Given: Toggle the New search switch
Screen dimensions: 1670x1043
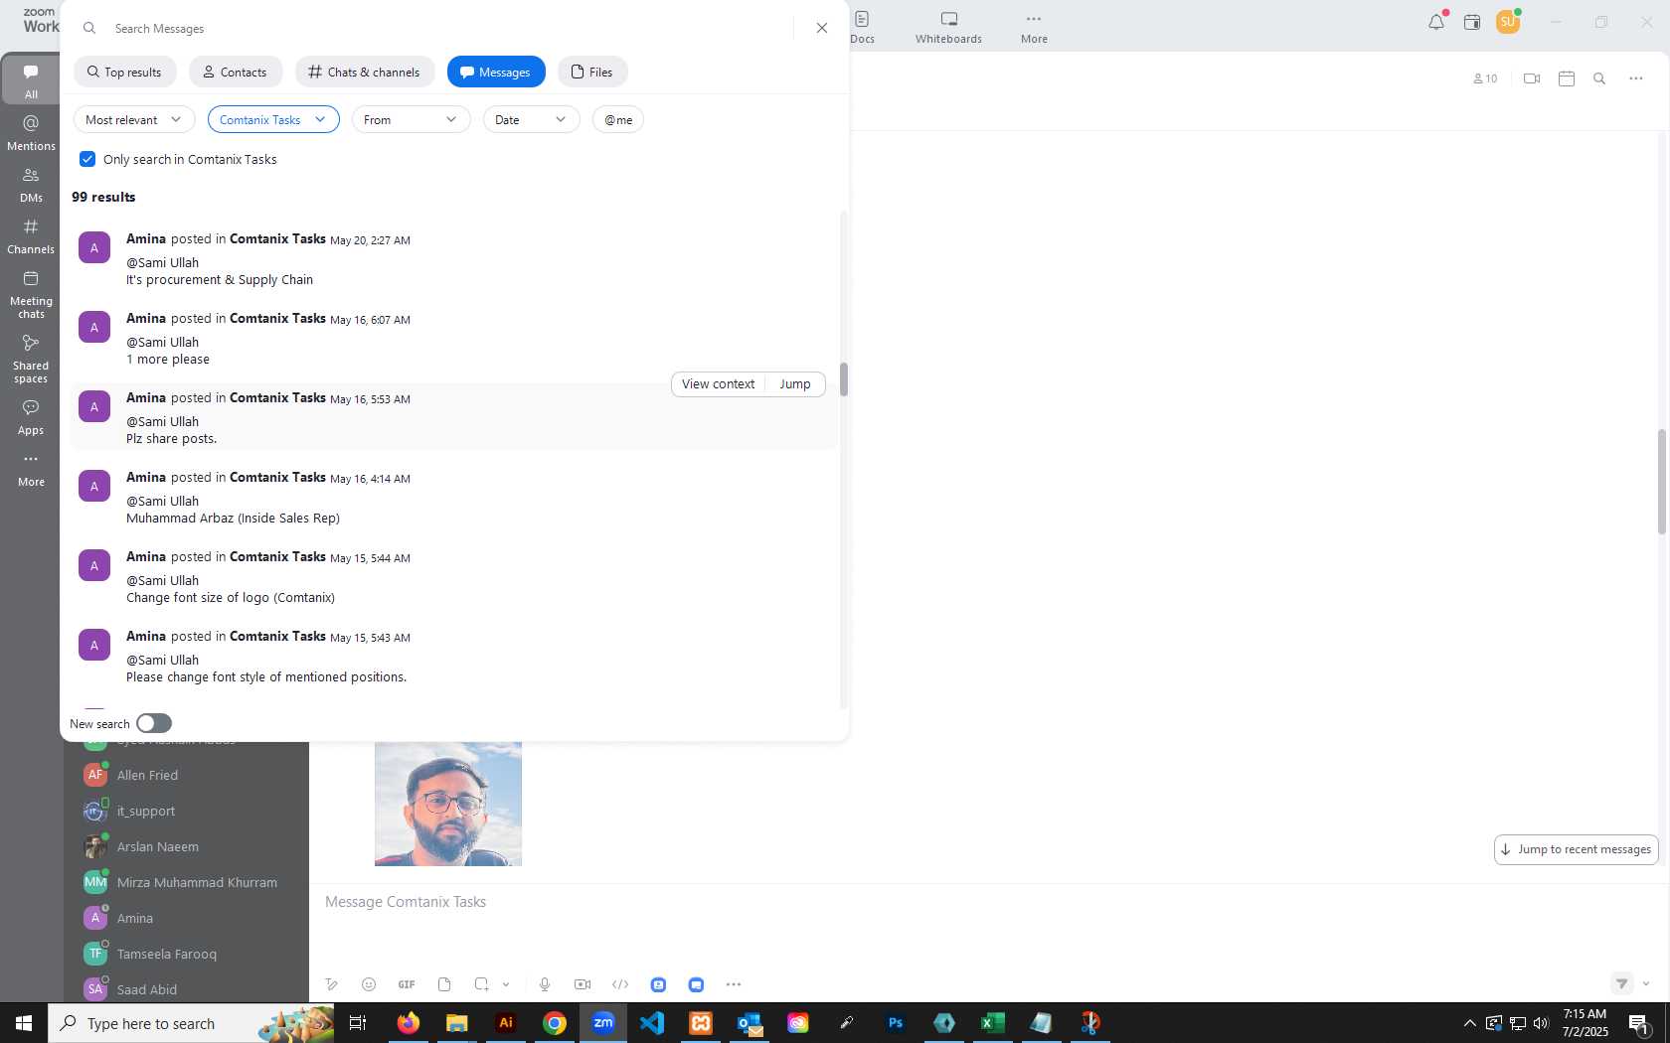Looking at the screenshot, I should [x=154, y=723].
